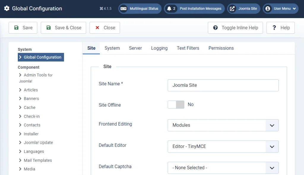304x175 pixels.
Task: Click the Save & Close button
Action: tap(63, 27)
